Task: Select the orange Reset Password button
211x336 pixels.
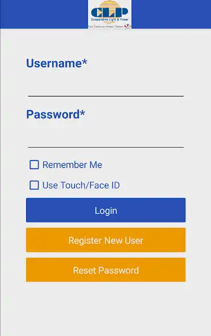Action: [x=106, y=270]
